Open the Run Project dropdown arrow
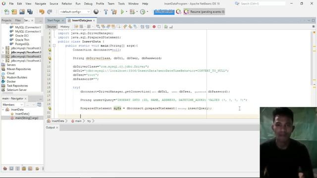 127,12
